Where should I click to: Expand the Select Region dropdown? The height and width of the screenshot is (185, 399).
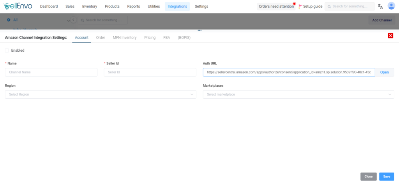pos(100,94)
